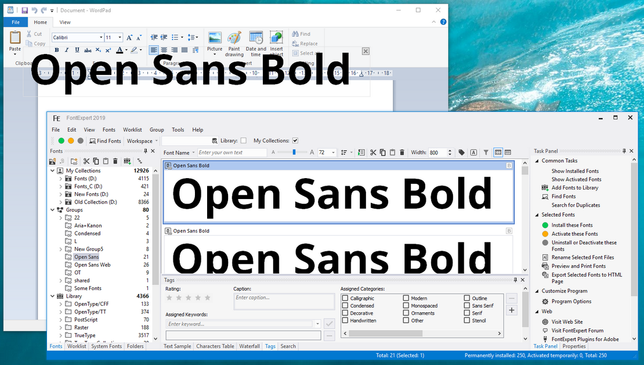Set rating with the fifth star
The image size is (644, 365).
point(207,298)
